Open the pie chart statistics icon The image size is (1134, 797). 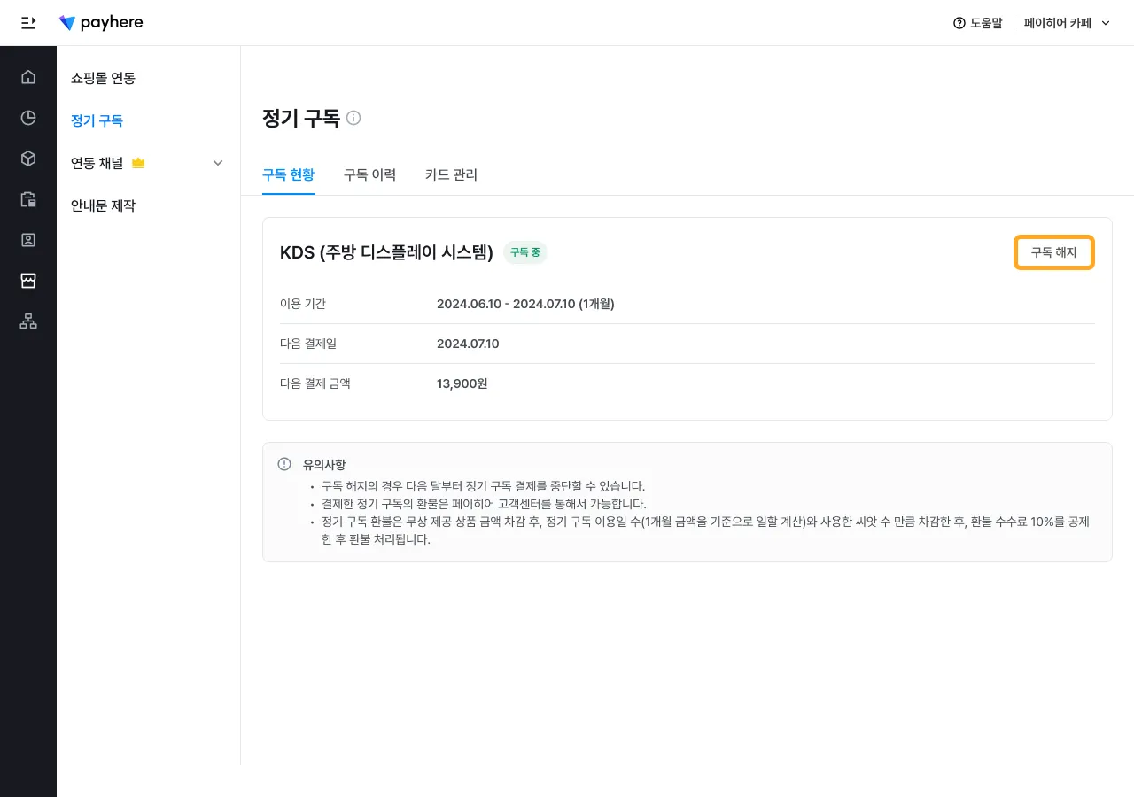28,118
